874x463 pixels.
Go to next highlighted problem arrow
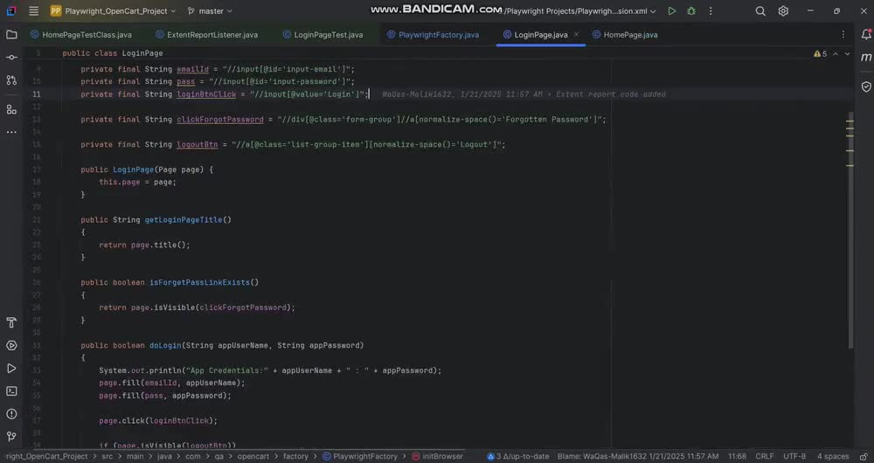pyautogui.click(x=847, y=54)
